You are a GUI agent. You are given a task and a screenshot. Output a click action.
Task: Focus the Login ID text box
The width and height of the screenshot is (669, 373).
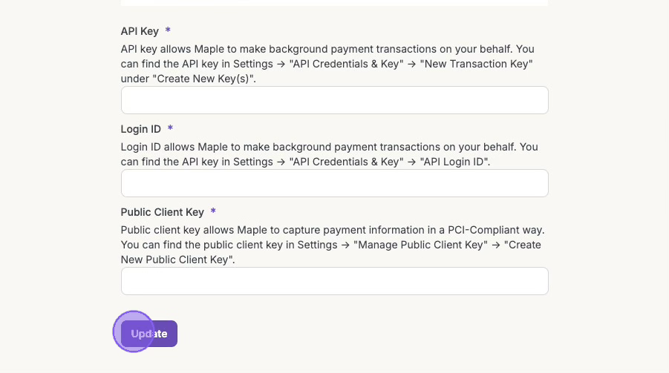point(334,183)
